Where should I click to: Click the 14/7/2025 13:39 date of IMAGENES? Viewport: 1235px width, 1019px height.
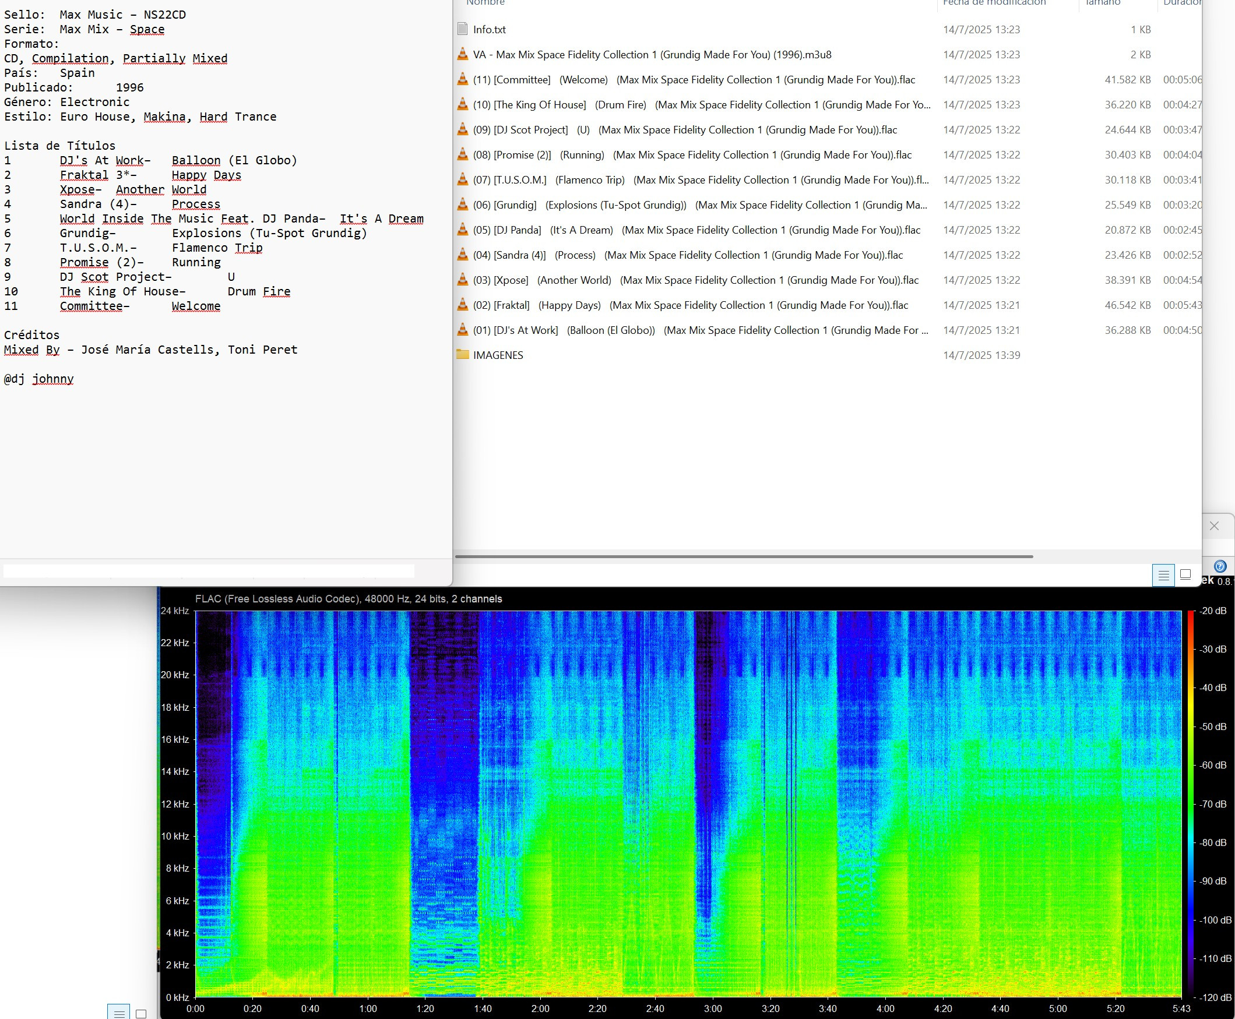(x=981, y=355)
